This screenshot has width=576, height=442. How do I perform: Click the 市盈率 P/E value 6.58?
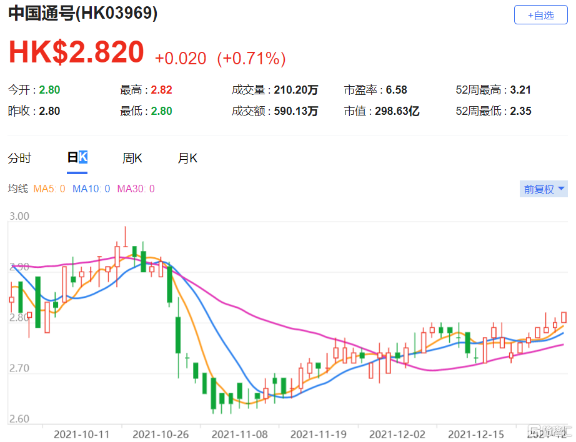396,89
